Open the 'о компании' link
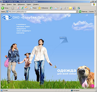Image resolution: width=97 pixels, height=92 pixels. (x=21, y=24)
